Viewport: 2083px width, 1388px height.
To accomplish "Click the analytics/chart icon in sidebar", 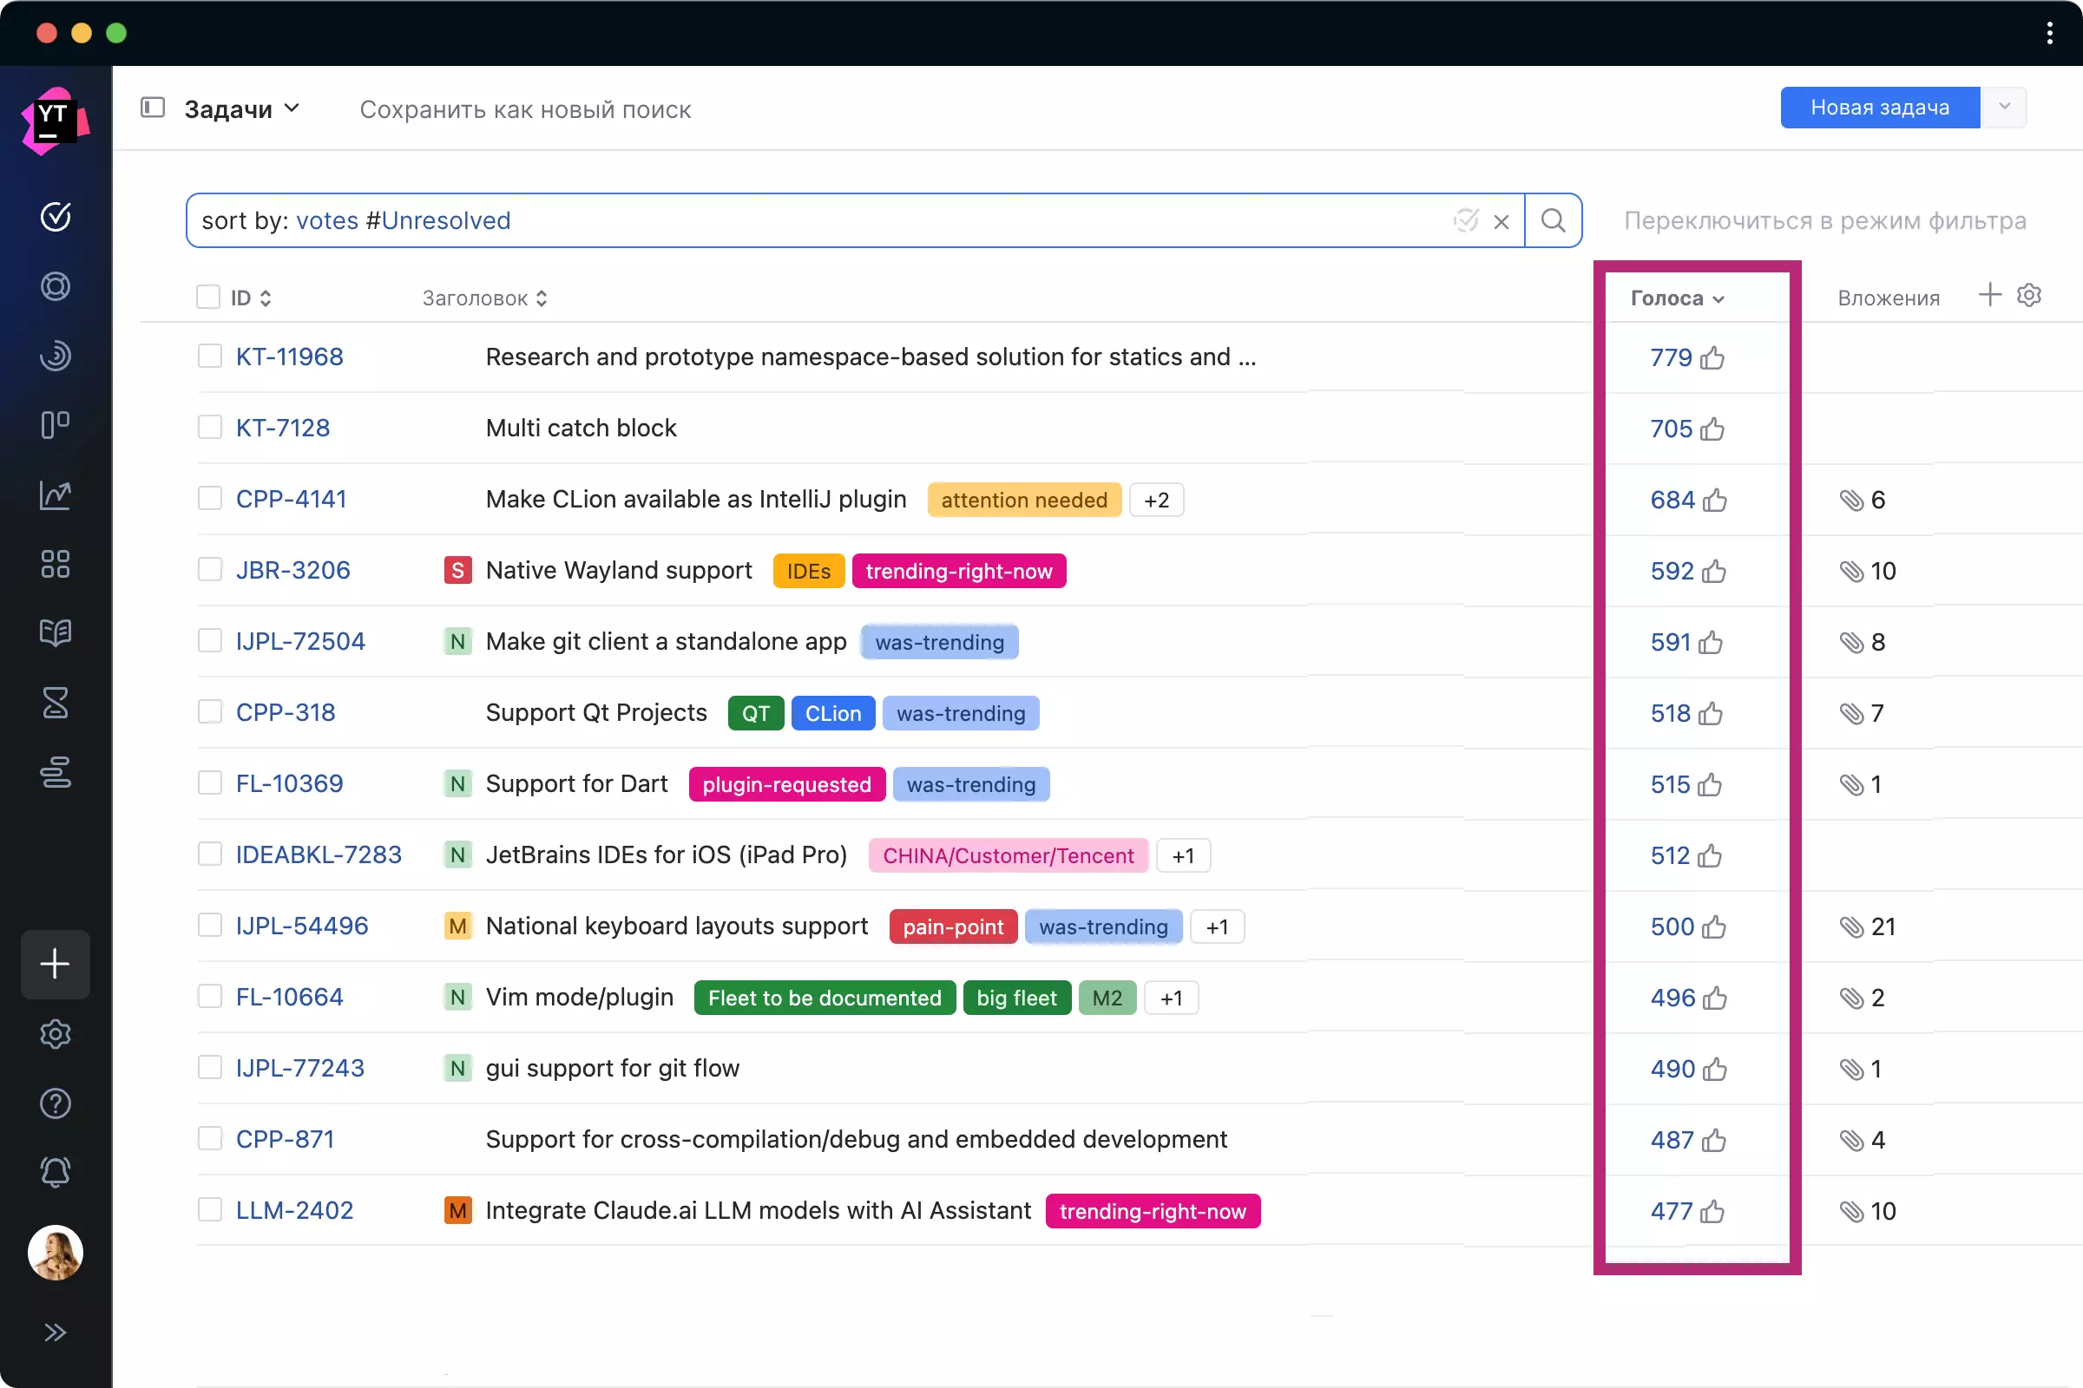I will coord(56,493).
